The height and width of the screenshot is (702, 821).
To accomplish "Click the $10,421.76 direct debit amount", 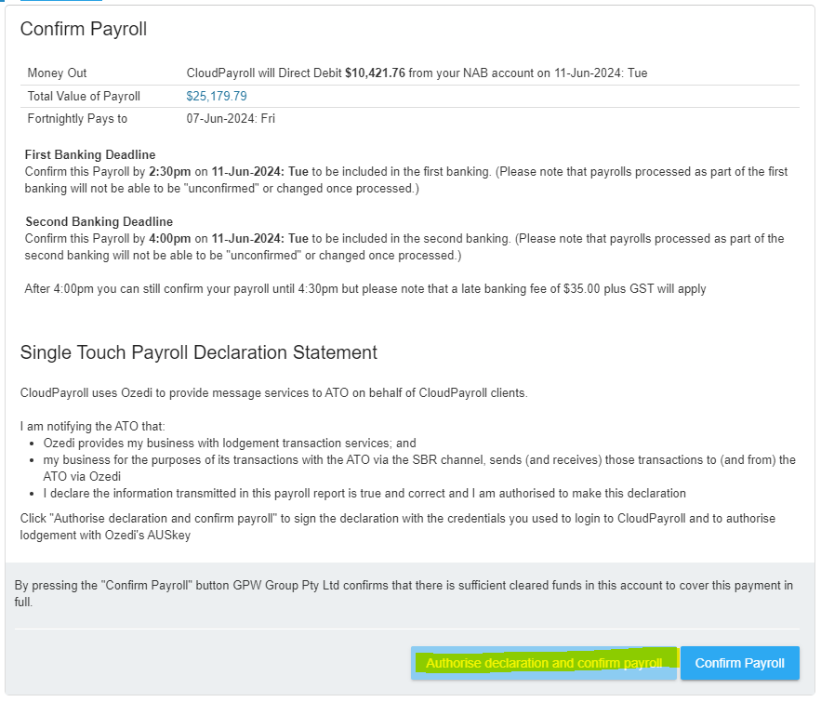I will tap(375, 73).
